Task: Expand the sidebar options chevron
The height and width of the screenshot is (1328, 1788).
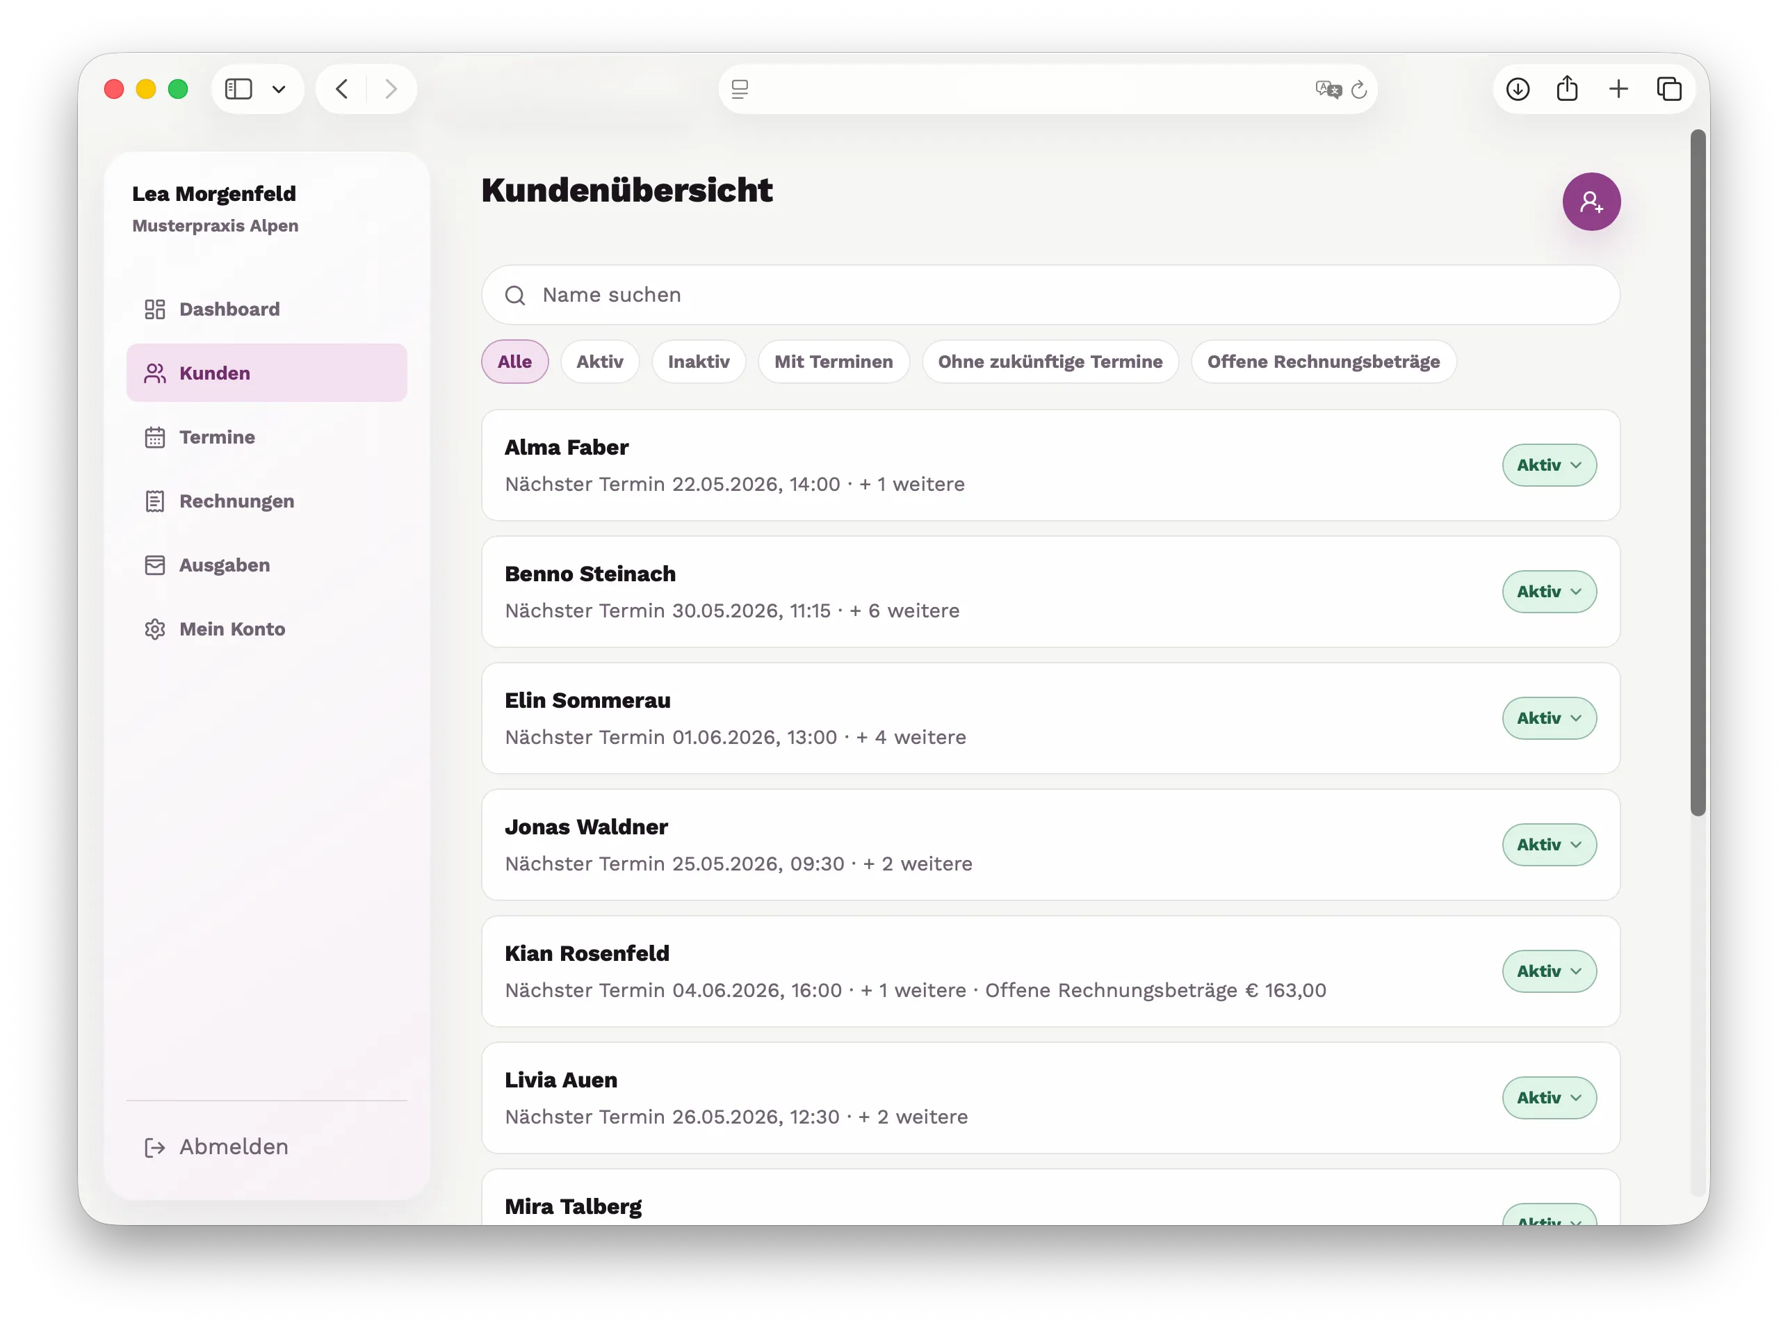Action: (279, 89)
